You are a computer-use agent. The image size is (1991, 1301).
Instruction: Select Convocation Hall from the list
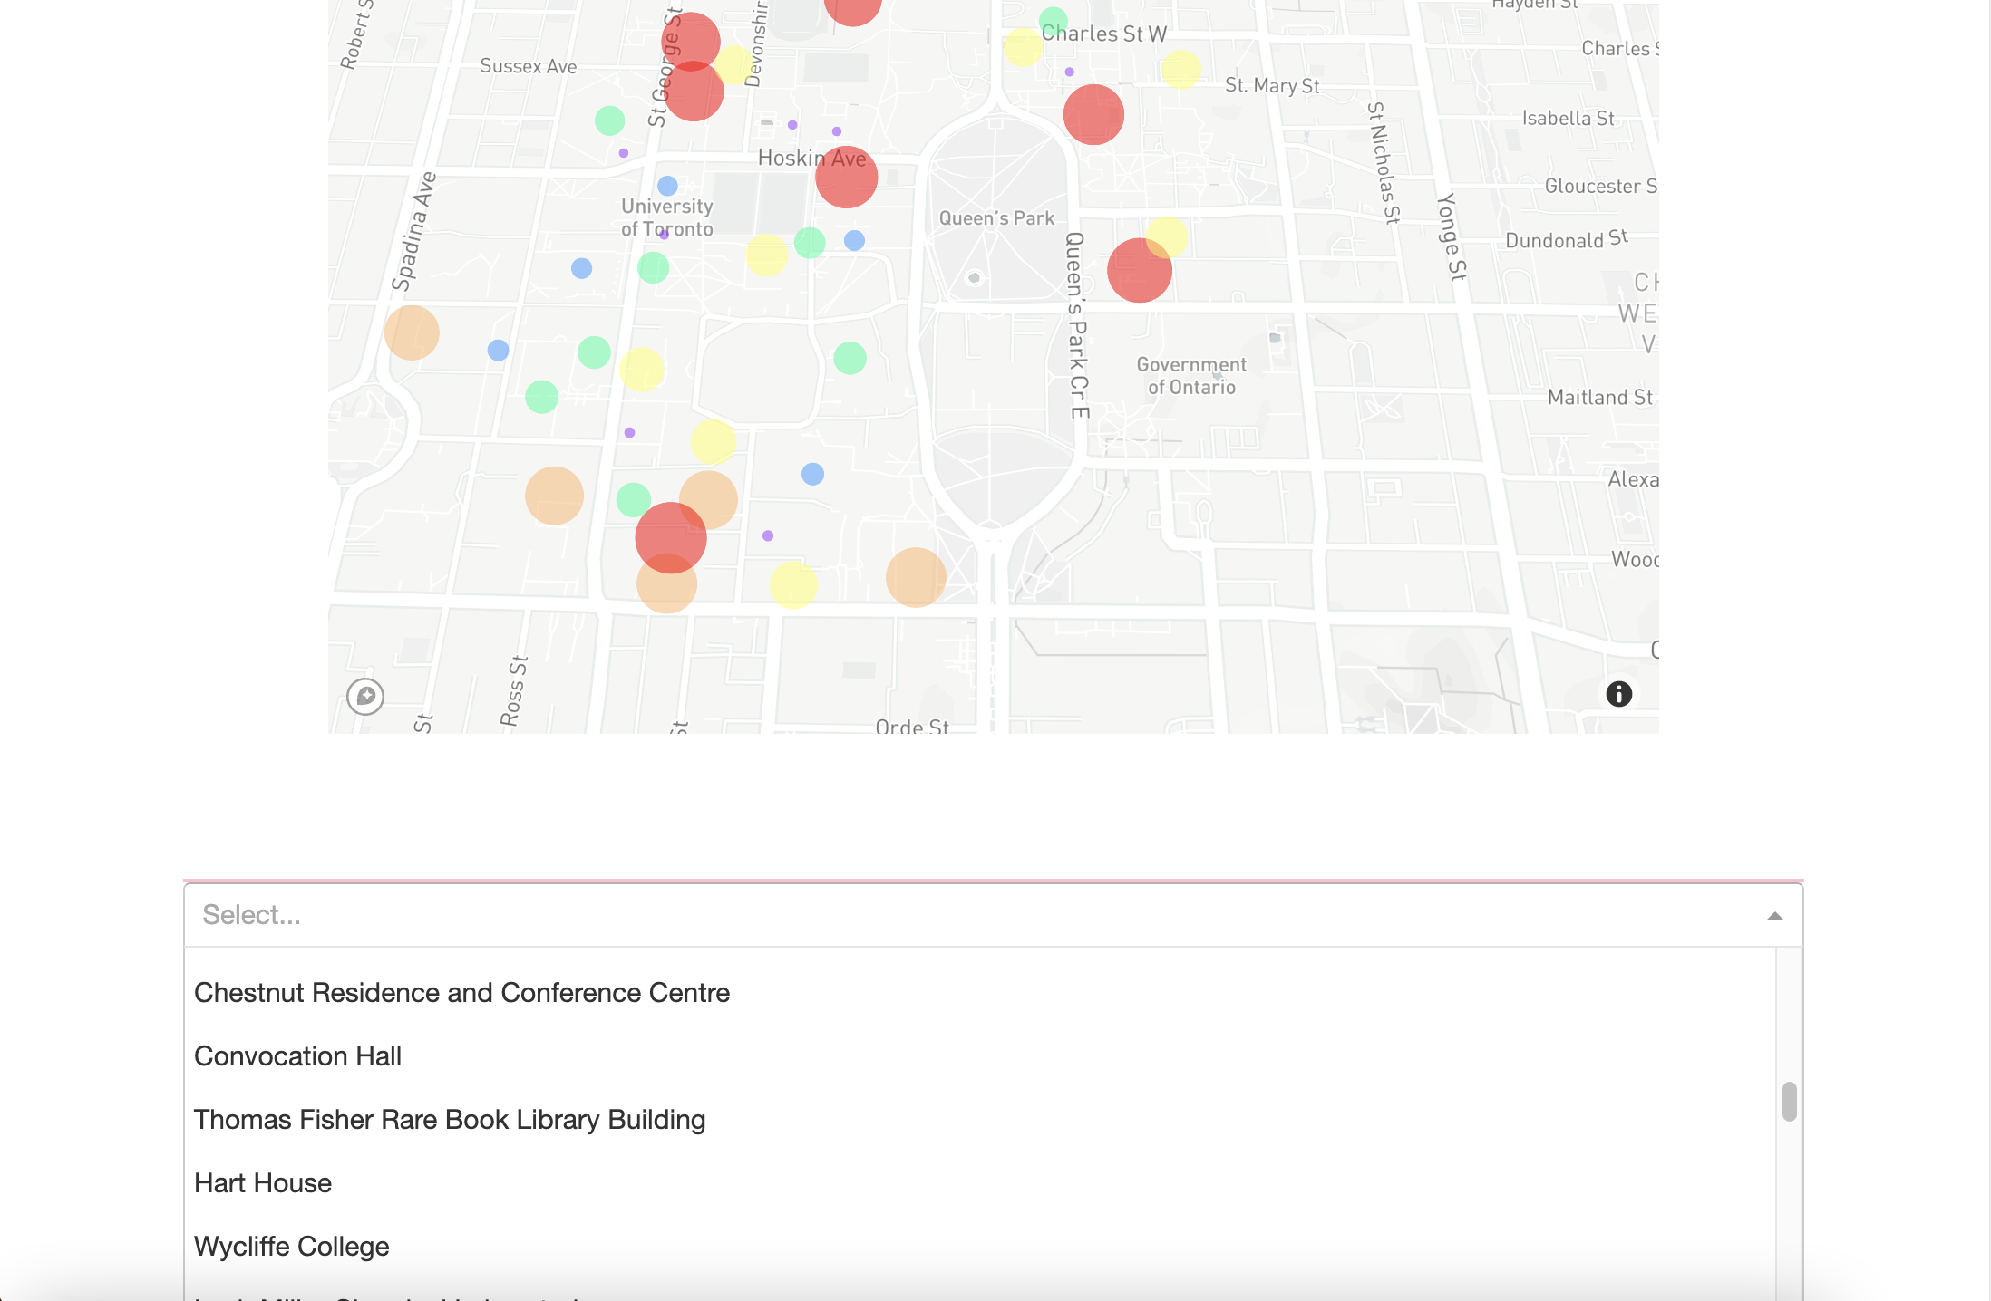point(297,1056)
